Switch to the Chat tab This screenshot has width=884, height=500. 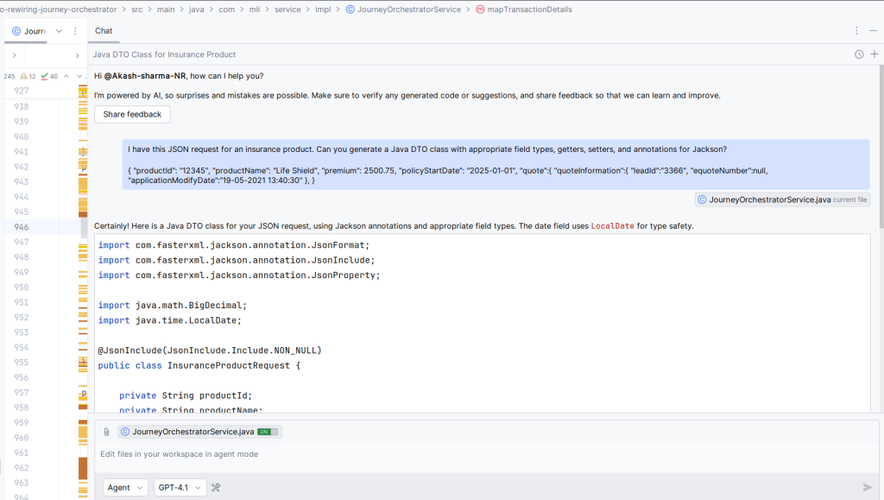click(x=104, y=31)
